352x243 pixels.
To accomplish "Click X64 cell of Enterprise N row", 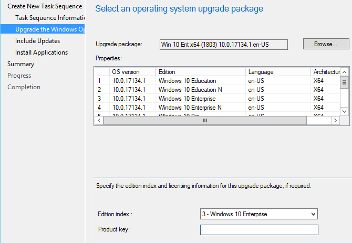I will coord(326,108).
